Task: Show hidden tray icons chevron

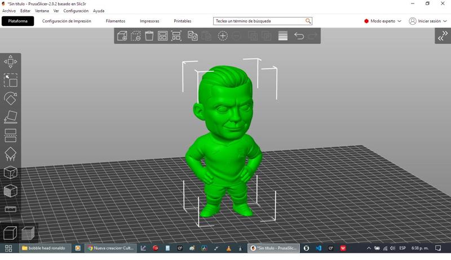Action: coord(369,248)
